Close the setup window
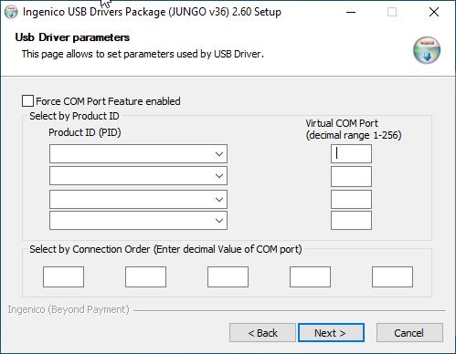456x354 pixels. coord(434,12)
